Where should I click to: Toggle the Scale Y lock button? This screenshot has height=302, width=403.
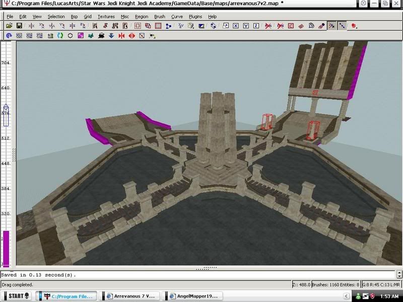click(x=246, y=26)
